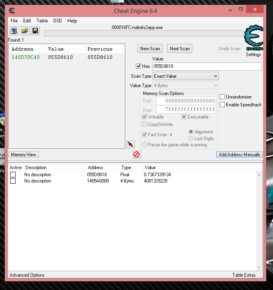The image size is (273, 290).
Task: Open Advanced Options
Action: point(27,275)
